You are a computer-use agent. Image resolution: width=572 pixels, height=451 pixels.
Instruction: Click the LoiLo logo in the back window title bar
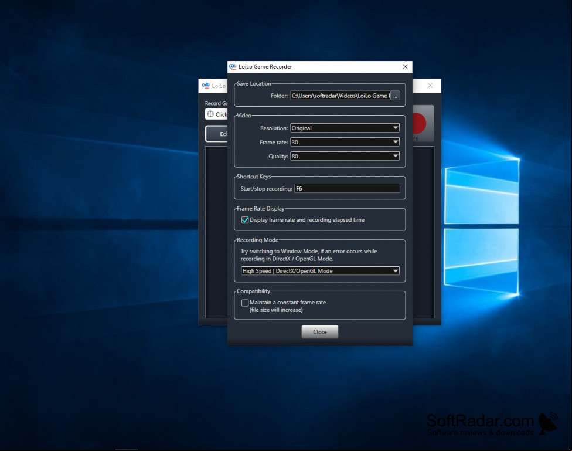click(206, 86)
